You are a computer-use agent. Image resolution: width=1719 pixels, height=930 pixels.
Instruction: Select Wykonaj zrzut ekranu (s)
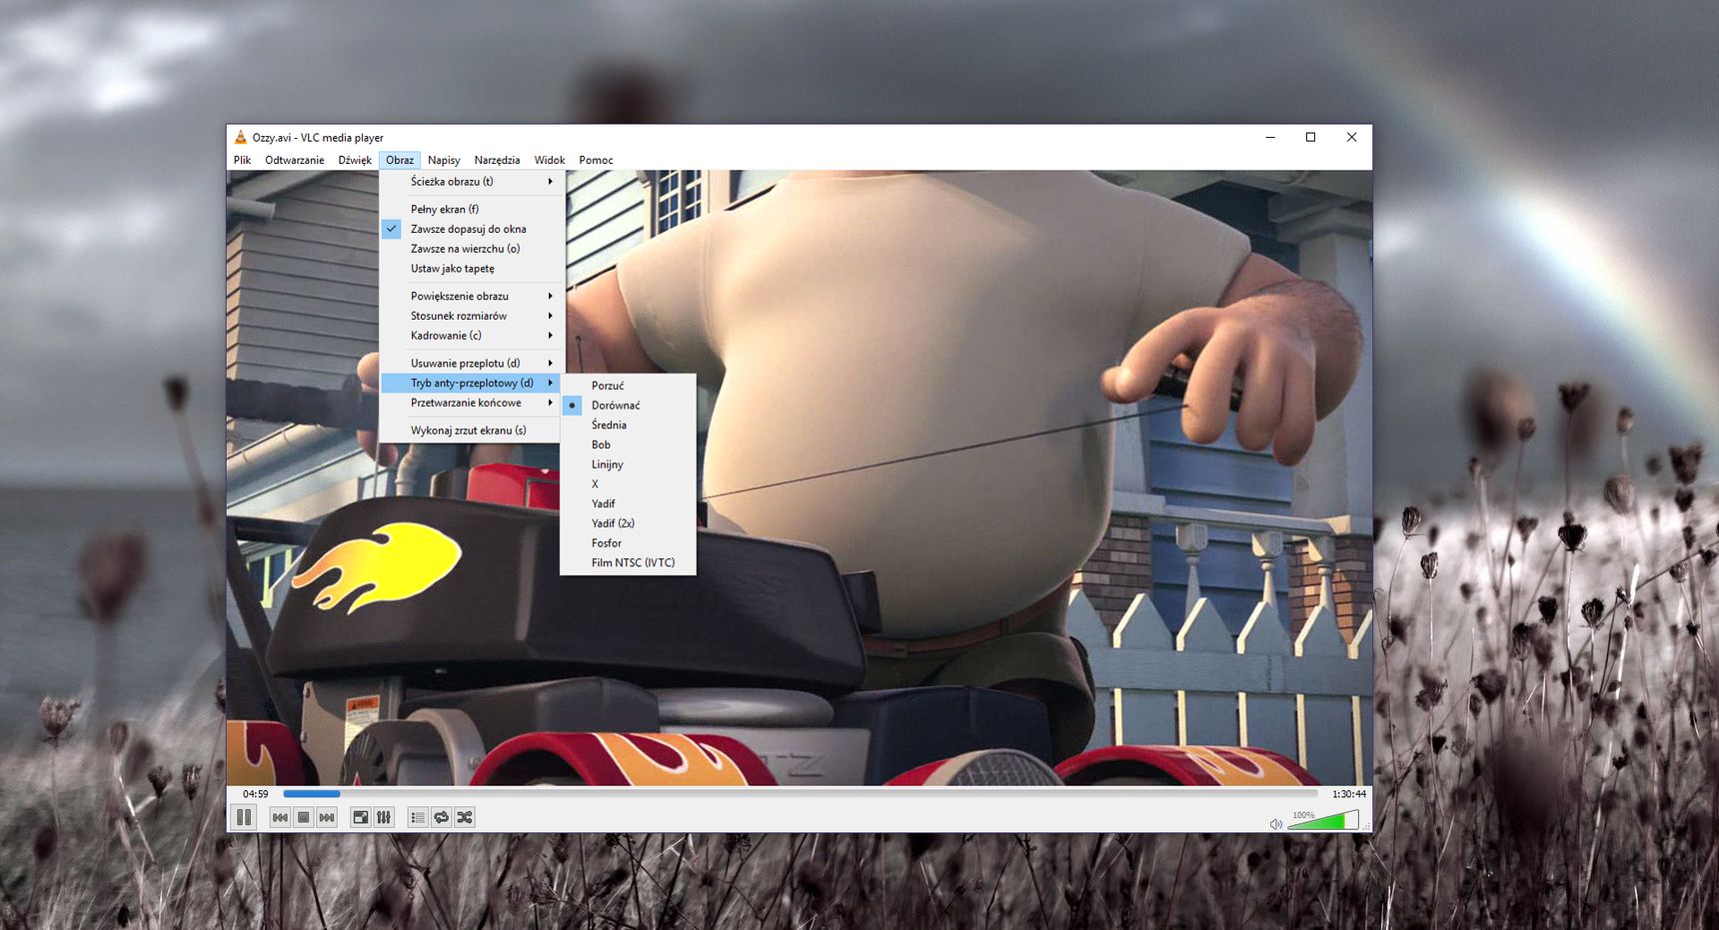tap(472, 431)
